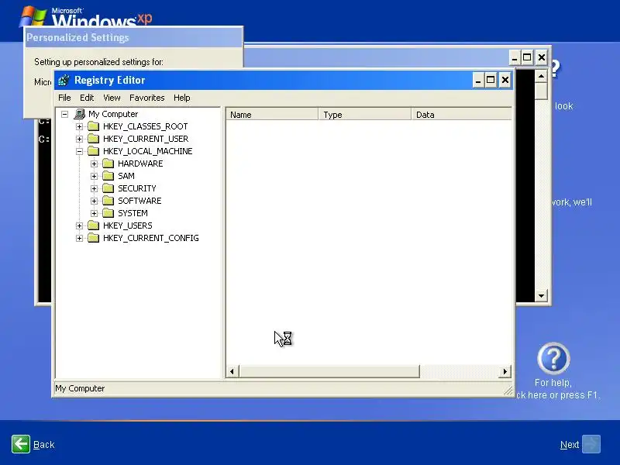Select the SYSTEM key label
Image resolution: width=620 pixels, height=465 pixels.
pos(133,213)
